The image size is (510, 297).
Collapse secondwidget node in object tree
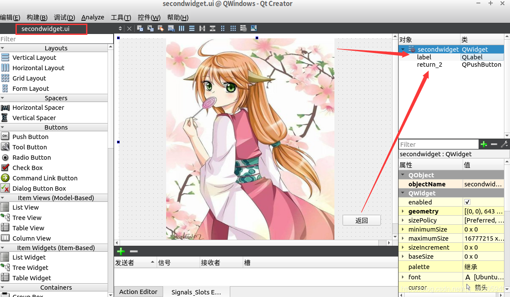click(x=403, y=49)
